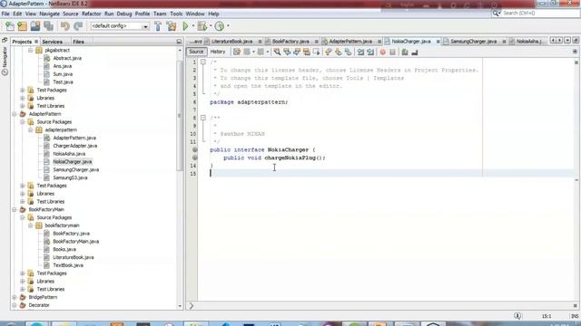The image size is (581, 326).
Task: Click the Open Project icon
Action: pyautogui.click(x=35, y=26)
